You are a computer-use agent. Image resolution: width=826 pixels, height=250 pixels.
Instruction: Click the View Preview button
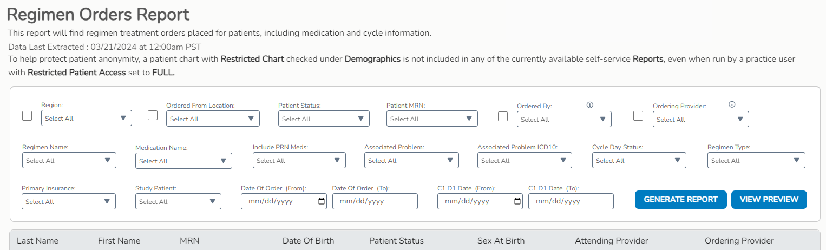coord(769,199)
